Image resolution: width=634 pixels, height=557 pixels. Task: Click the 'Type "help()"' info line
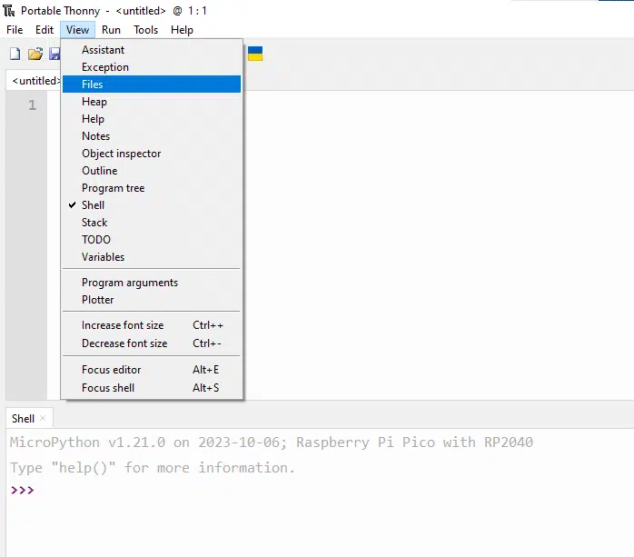tap(153, 468)
